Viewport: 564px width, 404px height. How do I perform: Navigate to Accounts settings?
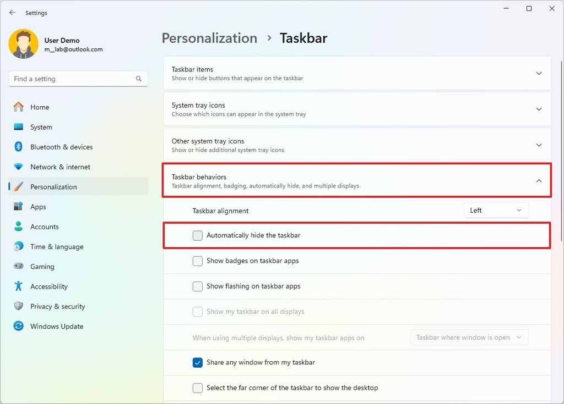tap(44, 226)
